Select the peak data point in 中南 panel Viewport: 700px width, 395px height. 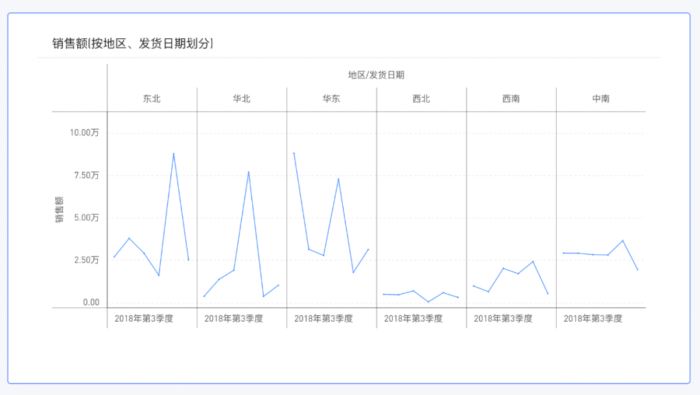click(623, 241)
